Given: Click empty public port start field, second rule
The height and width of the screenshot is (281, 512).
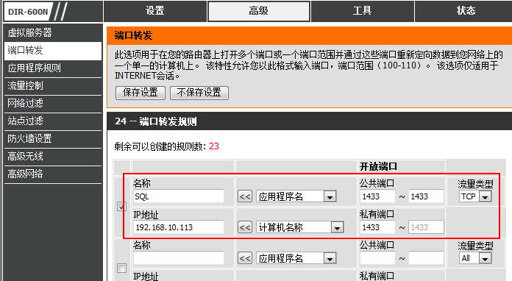Looking at the screenshot, I should coord(377,258).
